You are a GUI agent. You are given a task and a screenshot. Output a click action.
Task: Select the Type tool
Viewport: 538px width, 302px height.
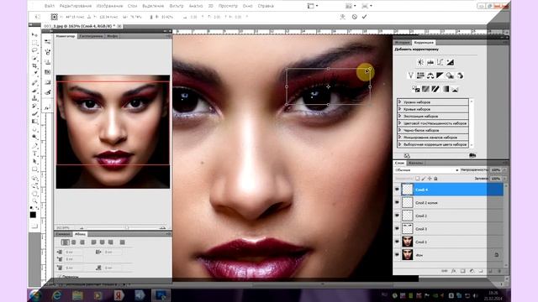point(34,154)
